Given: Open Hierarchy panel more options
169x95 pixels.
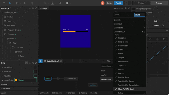Looking at the screenshot, I should 30,8.
